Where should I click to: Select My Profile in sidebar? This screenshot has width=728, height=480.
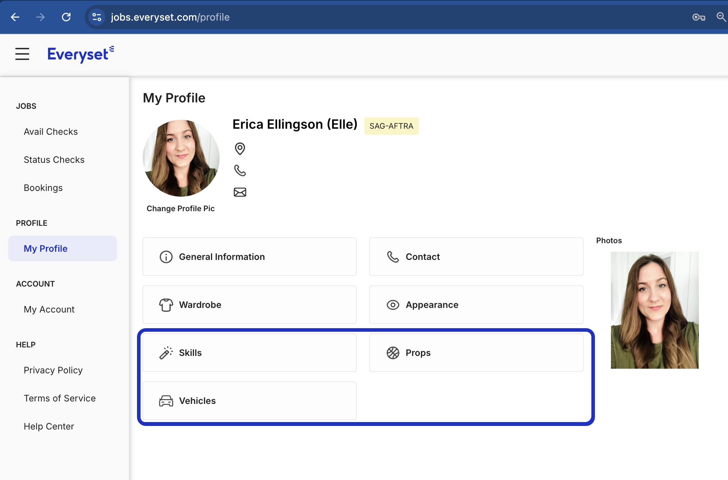(x=63, y=249)
